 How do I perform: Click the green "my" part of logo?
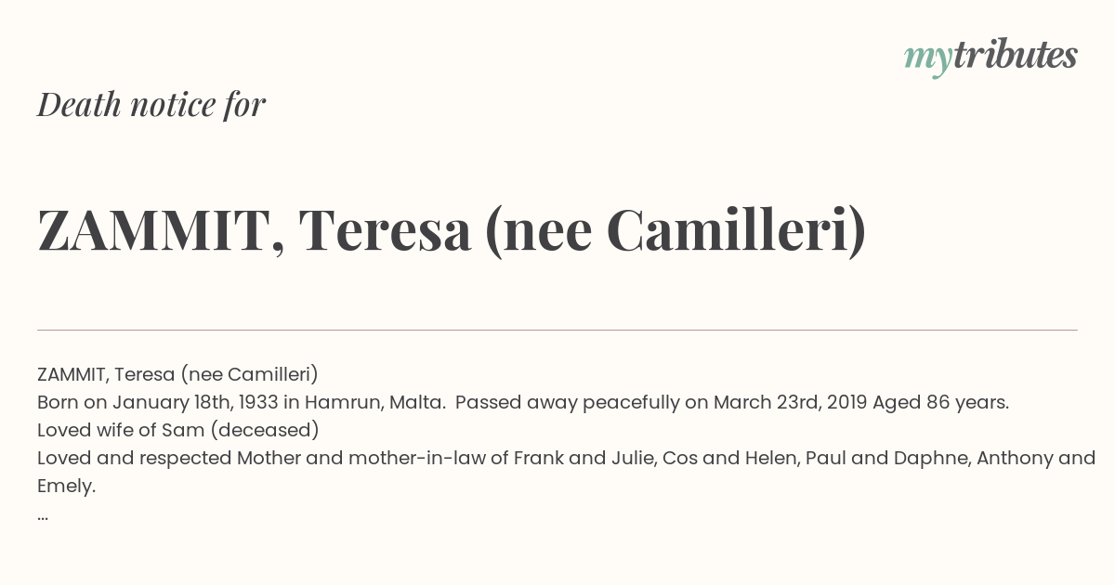(927, 60)
